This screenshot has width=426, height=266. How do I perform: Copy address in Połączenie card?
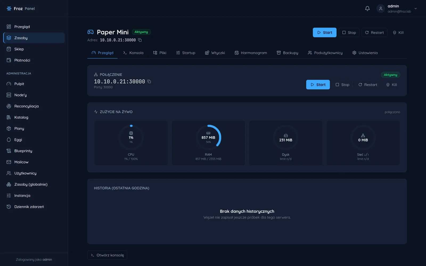149,81
